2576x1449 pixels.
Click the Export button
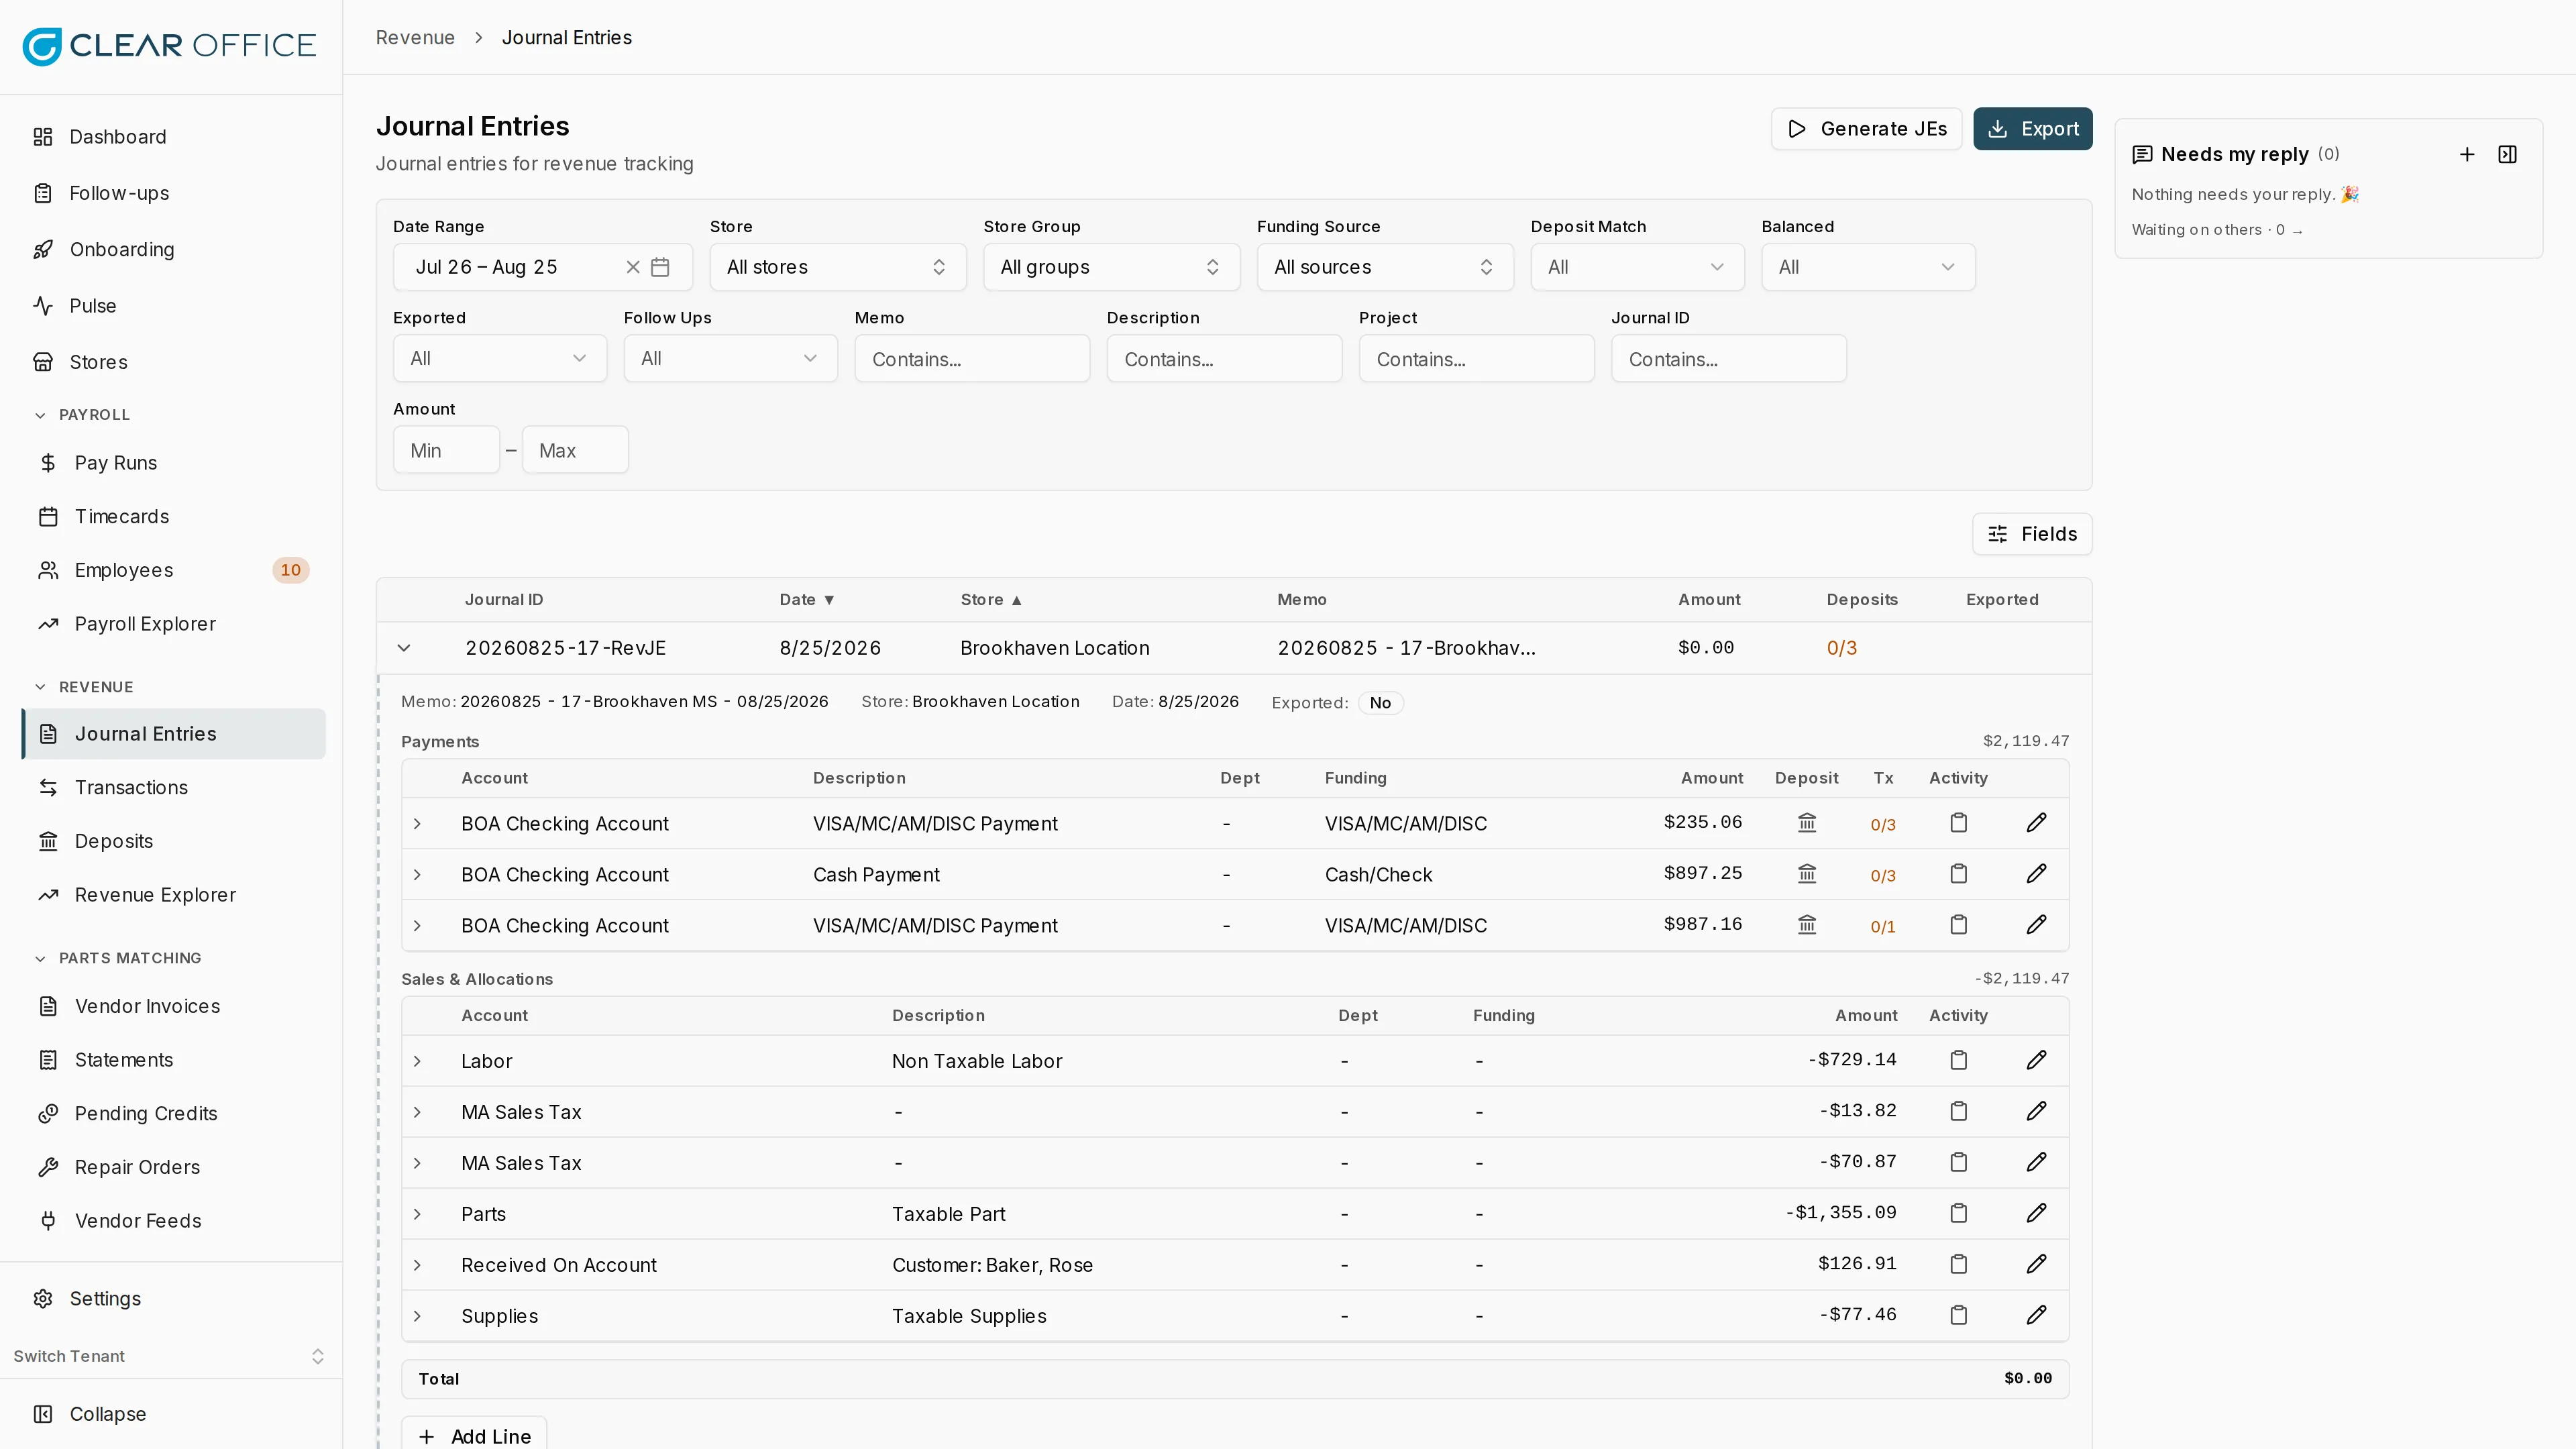click(2032, 129)
